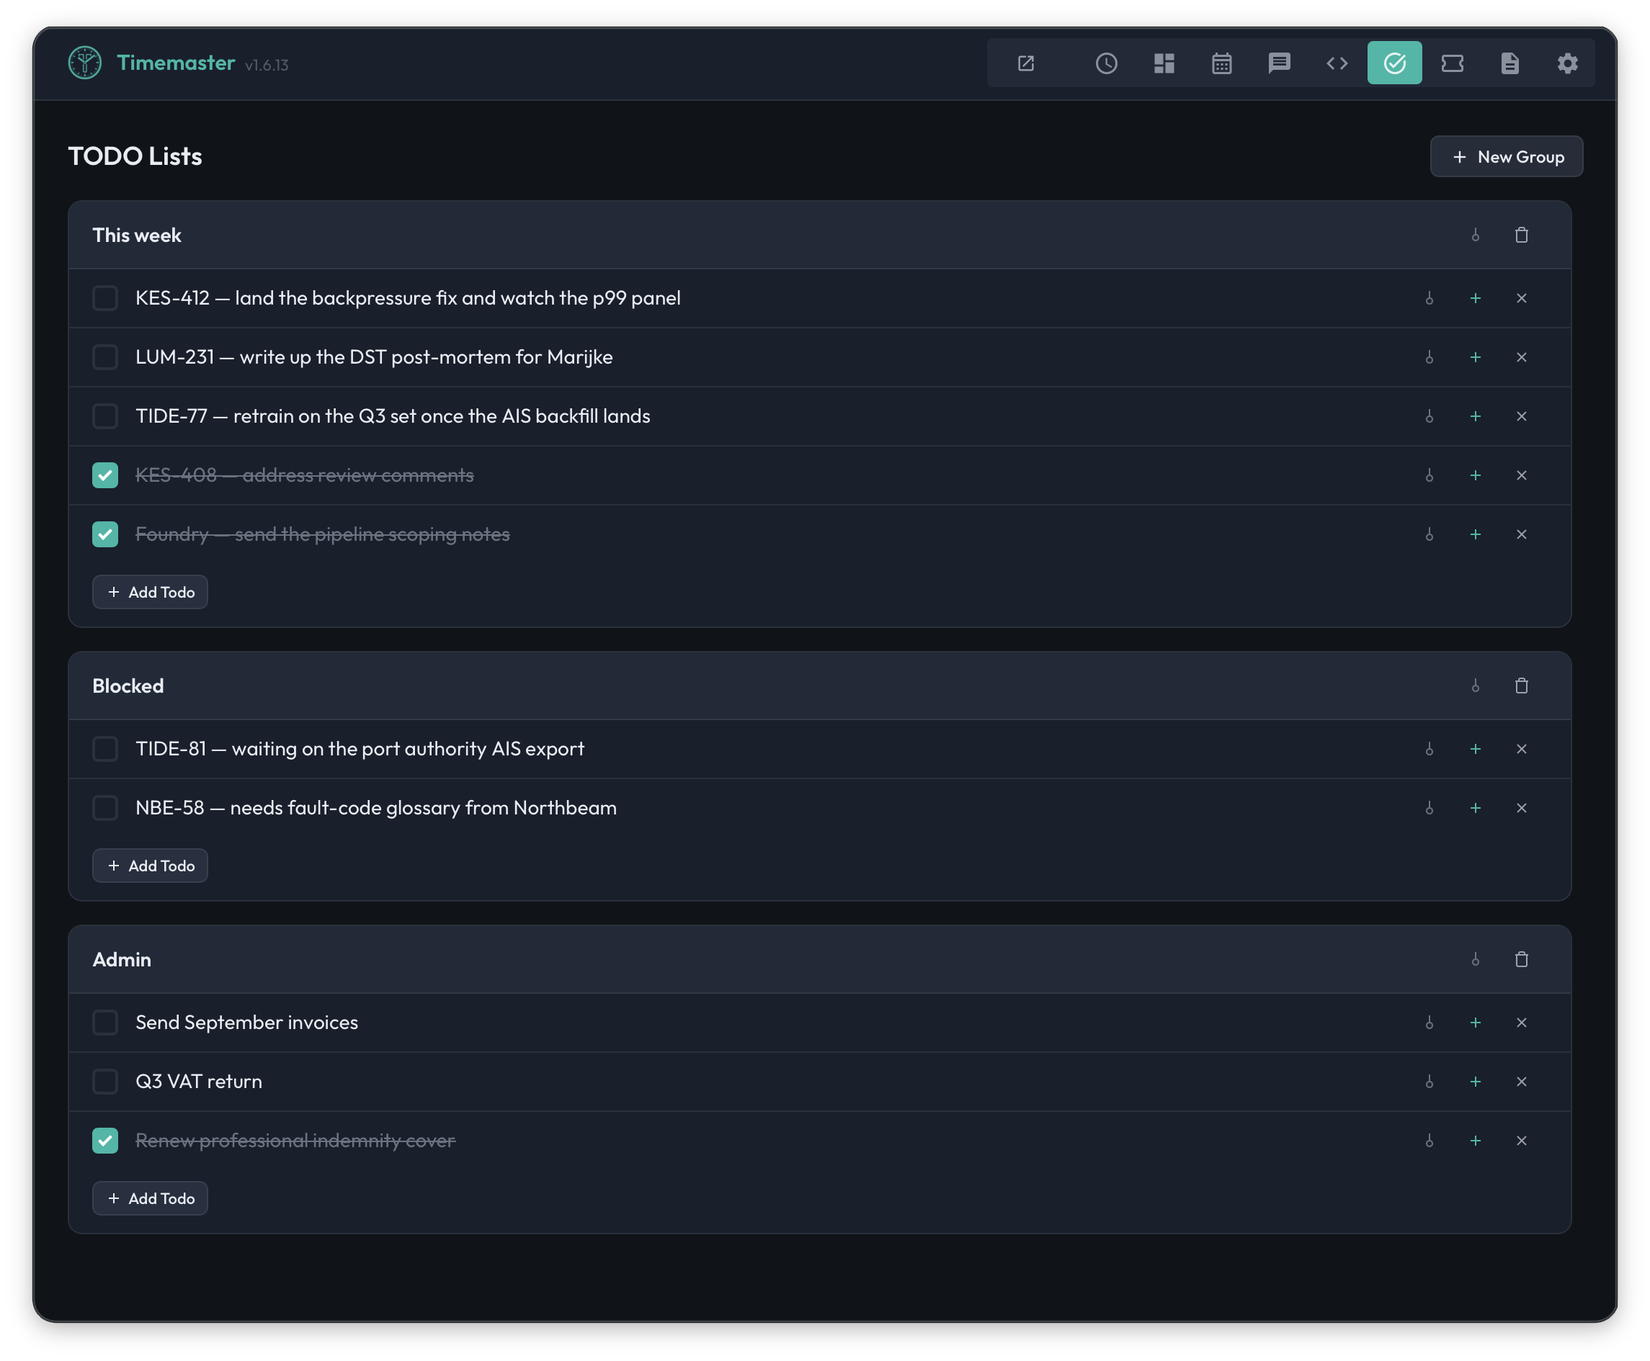
Task: Uncheck the KES-408 review comments task
Action: 105,475
